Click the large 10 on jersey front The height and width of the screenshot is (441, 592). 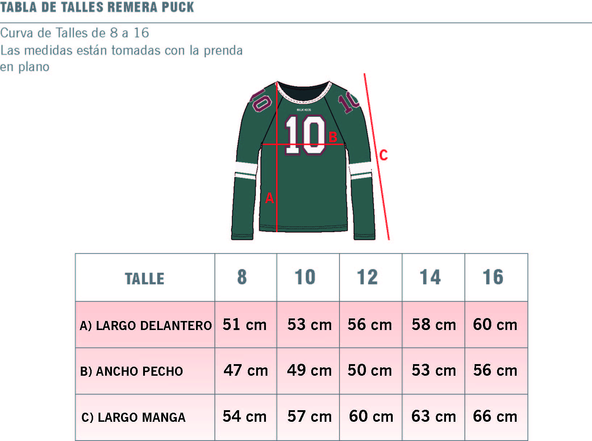pos(305,135)
